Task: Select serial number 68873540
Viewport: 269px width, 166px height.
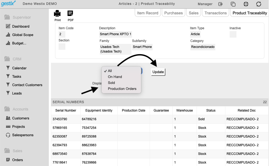Action: point(60,154)
